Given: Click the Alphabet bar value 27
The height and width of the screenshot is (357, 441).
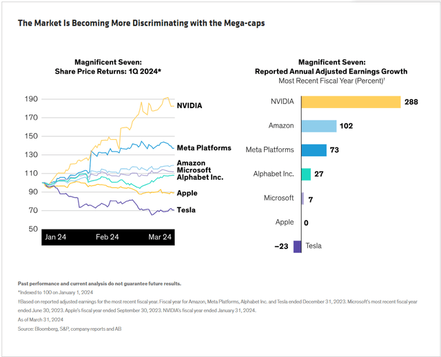Looking at the screenshot, I should (318, 174).
